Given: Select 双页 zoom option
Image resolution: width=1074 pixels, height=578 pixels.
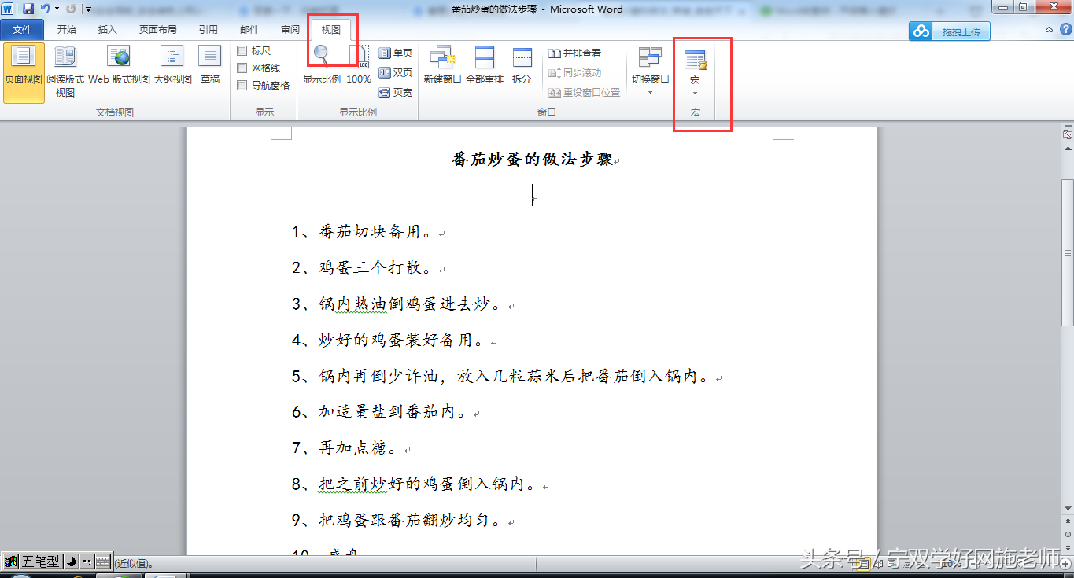Looking at the screenshot, I should point(396,72).
